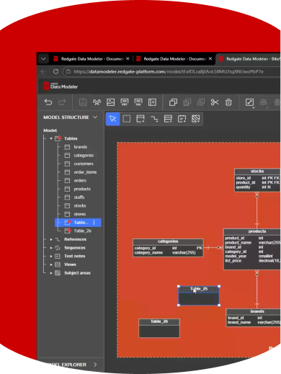Collapse the Tables tree node
The image size is (281, 374).
(51, 138)
